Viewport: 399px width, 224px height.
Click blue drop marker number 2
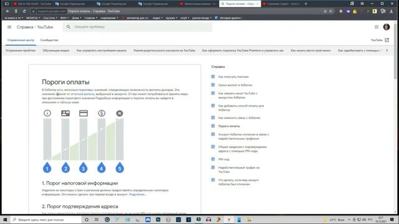point(65,167)
